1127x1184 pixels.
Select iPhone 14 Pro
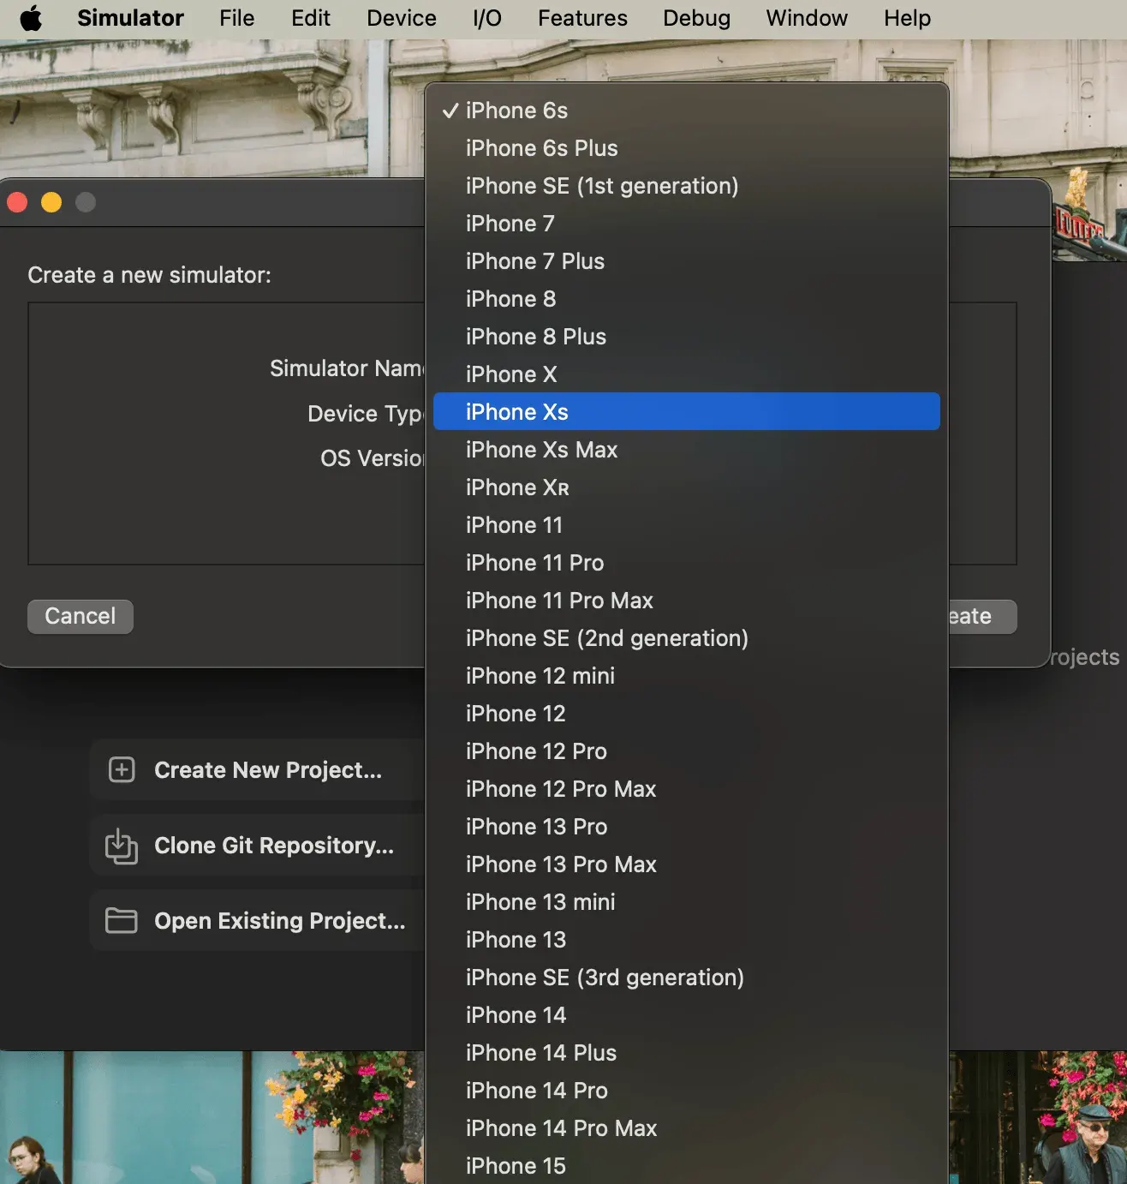tap(687, 1091)
